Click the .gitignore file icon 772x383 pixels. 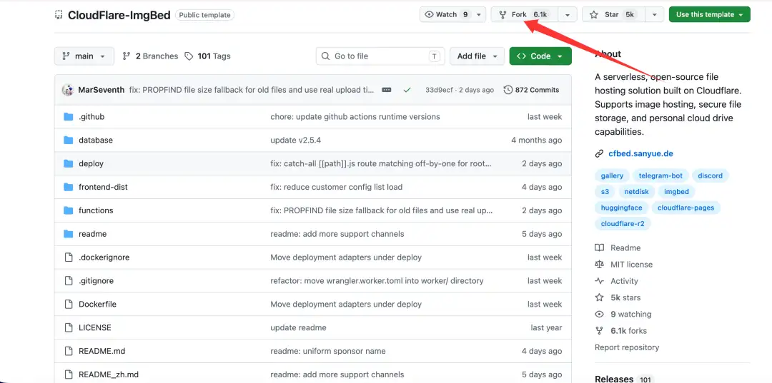pyautogui.click(x=69, y=281)
